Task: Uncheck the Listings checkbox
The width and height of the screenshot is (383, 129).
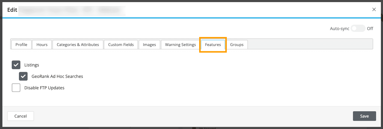Action: [16, 65]
